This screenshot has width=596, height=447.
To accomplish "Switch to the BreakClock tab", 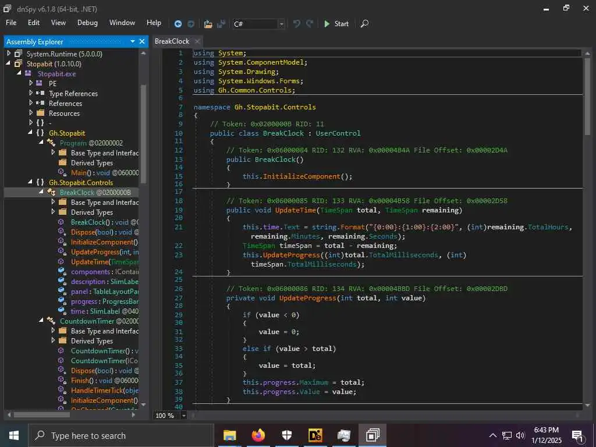I will (172, 41).
